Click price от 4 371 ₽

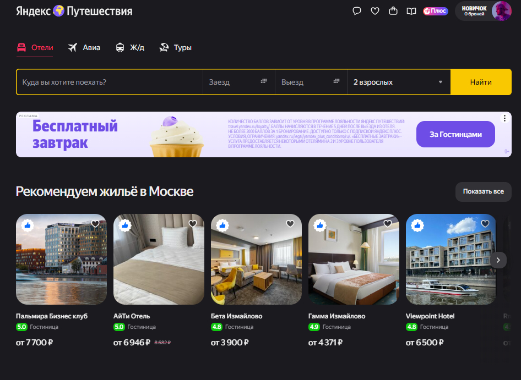325,342
